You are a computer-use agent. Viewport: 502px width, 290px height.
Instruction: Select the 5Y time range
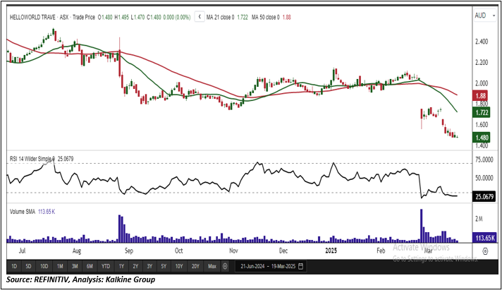point(164,266)
